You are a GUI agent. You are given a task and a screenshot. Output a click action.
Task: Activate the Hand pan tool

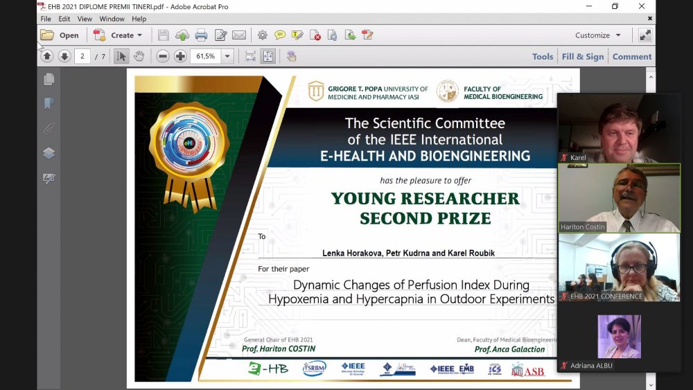point(139,56)
